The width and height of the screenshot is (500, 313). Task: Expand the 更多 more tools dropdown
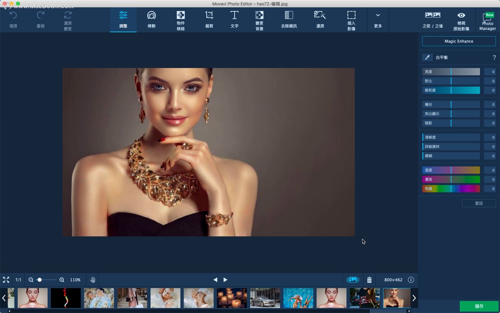click(x=378, y=20)
